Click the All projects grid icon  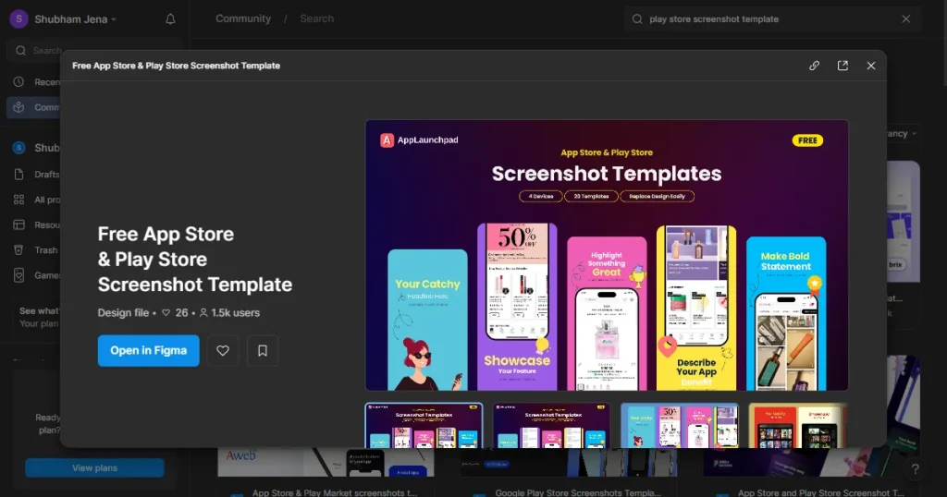tap(18, 200)
